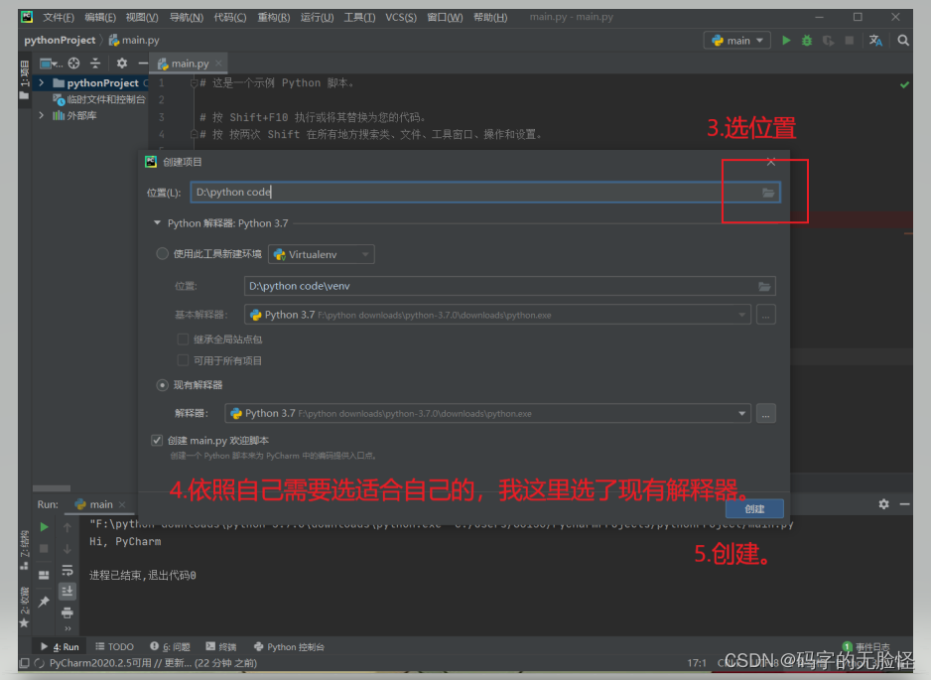This screenshot has height=680, width=931.
Task: Run main using the green Run arrow
Action: (x=787, y=40)
